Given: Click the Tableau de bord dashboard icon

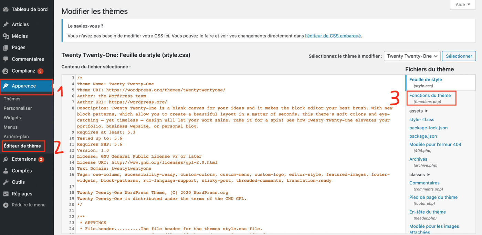Looking at the screenshot, I should coord(6,9).
